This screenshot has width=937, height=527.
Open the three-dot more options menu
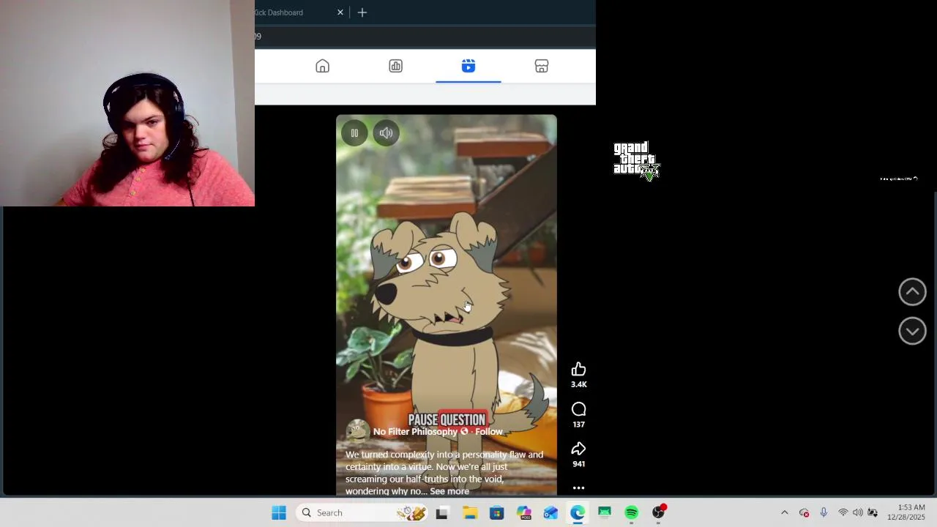[x=578, y=488]
